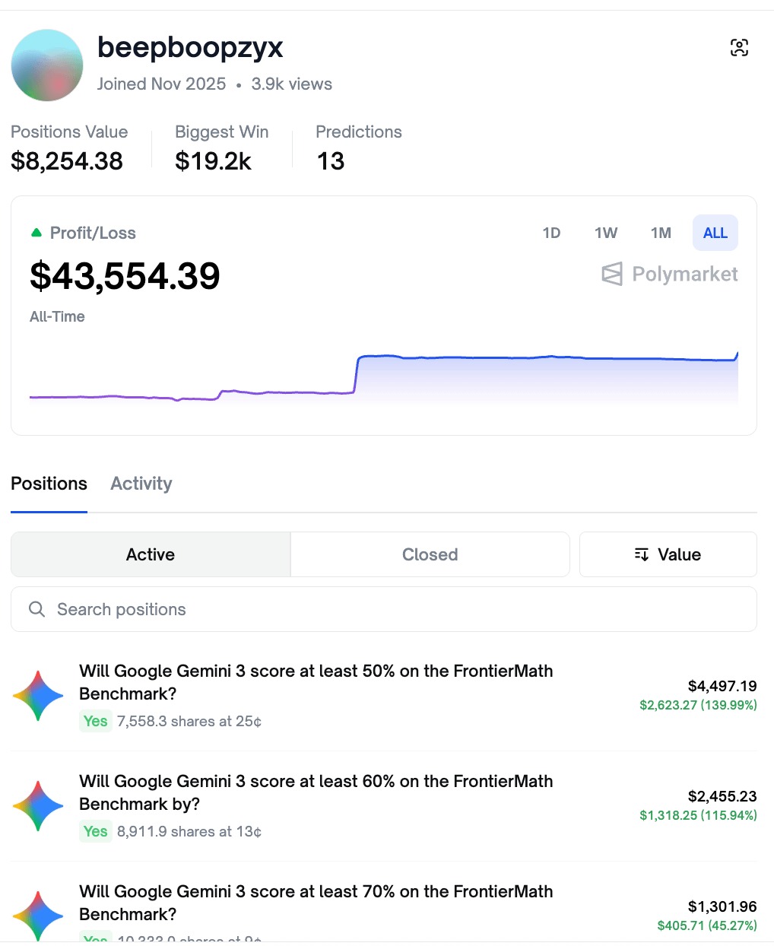Click the $1,301.96 position value
Image resolution: width=774 pixels, height=946 pixels.
pyautogui.click(x=722, y=906)
